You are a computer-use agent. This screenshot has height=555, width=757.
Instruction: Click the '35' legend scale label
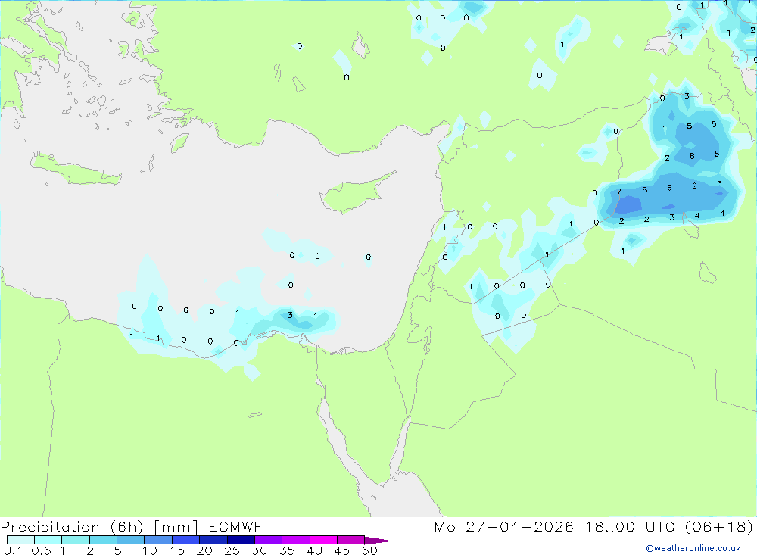pos(287,550)
